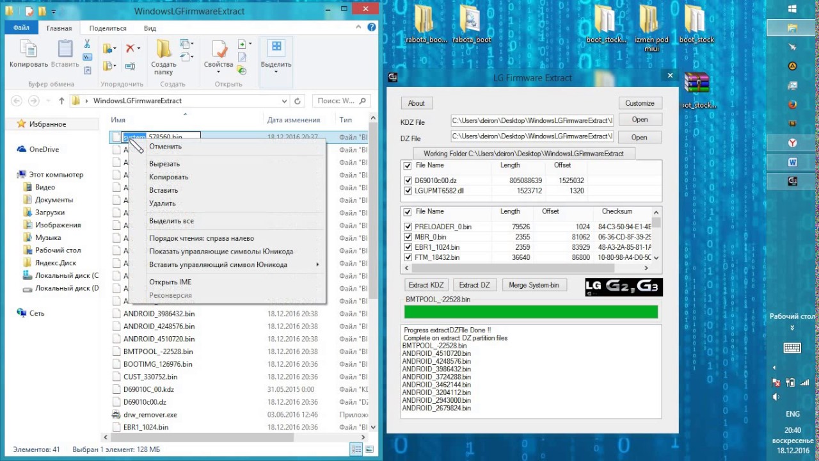Open the Properties (Свойства) dropdown arrow
The width and height of the screenshot is (819, 461).
coord(219,71)
